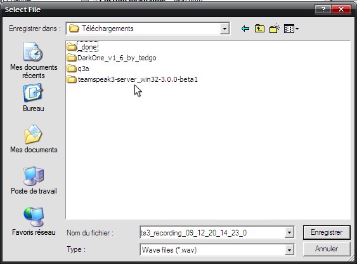Expand the Nom du fichier dropdown arrow

click(289, 232)
